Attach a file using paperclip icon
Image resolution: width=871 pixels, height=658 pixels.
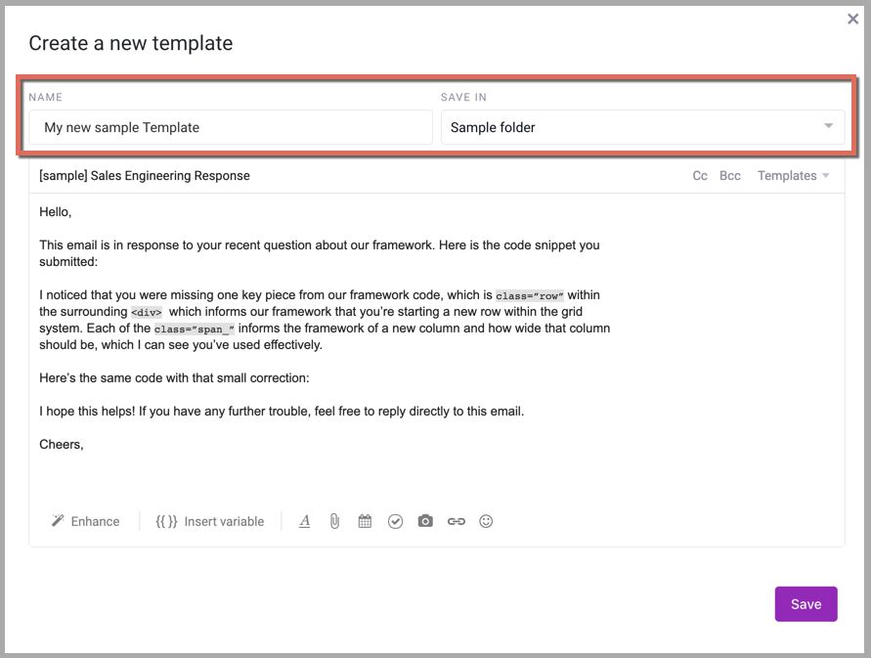(334, 521)
